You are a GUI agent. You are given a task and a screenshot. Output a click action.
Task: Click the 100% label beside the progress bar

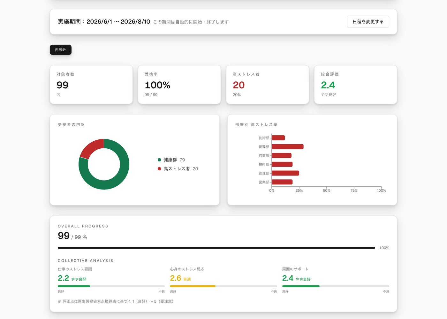tap(384, 248)
